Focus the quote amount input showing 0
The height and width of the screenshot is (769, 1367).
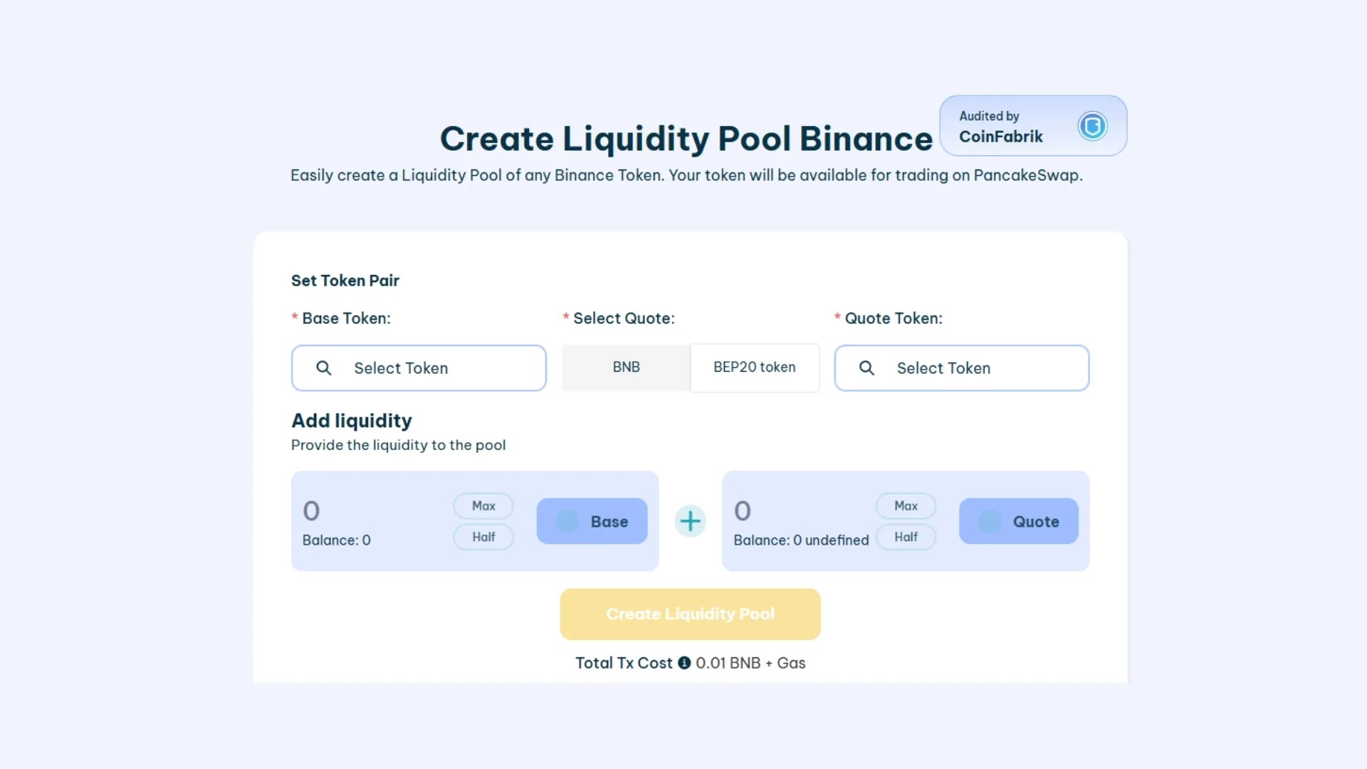pos(801,511)
